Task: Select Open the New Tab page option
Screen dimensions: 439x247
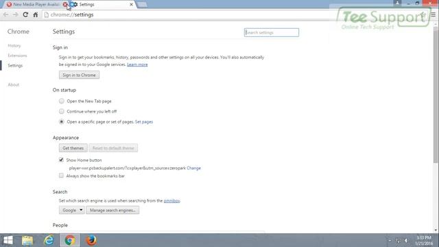Action: (x=61, y=101)
